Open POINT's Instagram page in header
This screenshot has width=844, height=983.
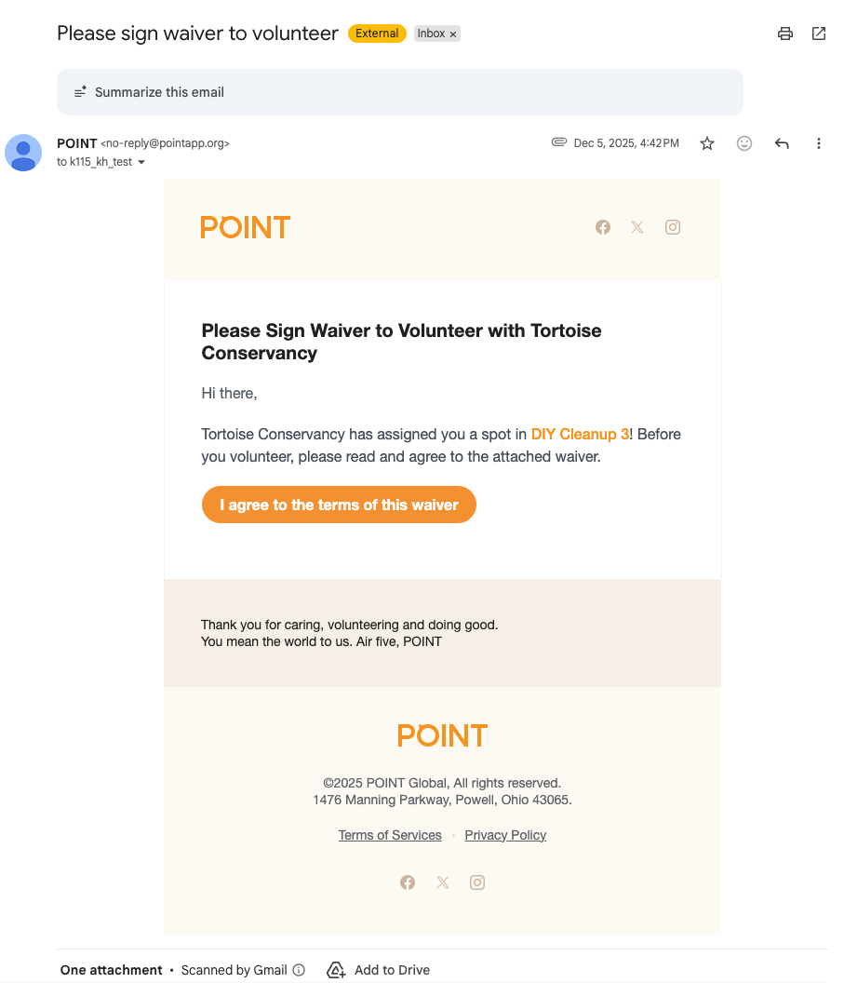tap(673, 227)
